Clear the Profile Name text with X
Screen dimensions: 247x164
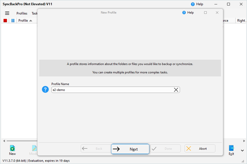click(x=176, y=90)
